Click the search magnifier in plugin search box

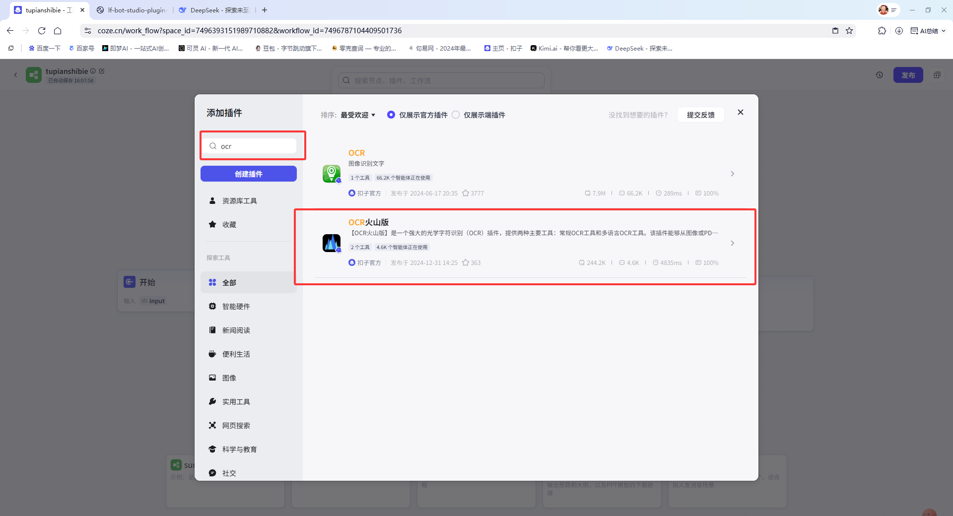point(213,146)
